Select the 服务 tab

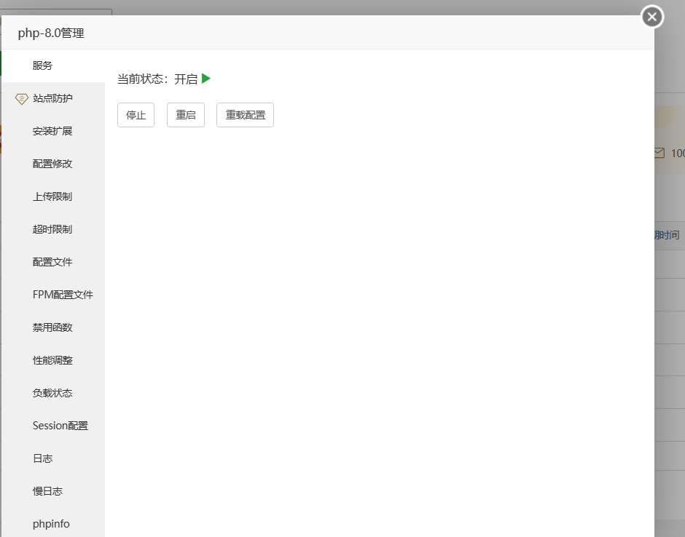53,66
